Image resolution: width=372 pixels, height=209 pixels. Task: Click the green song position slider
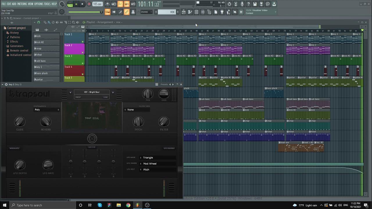pyautogui.click(x=85, y=12)
